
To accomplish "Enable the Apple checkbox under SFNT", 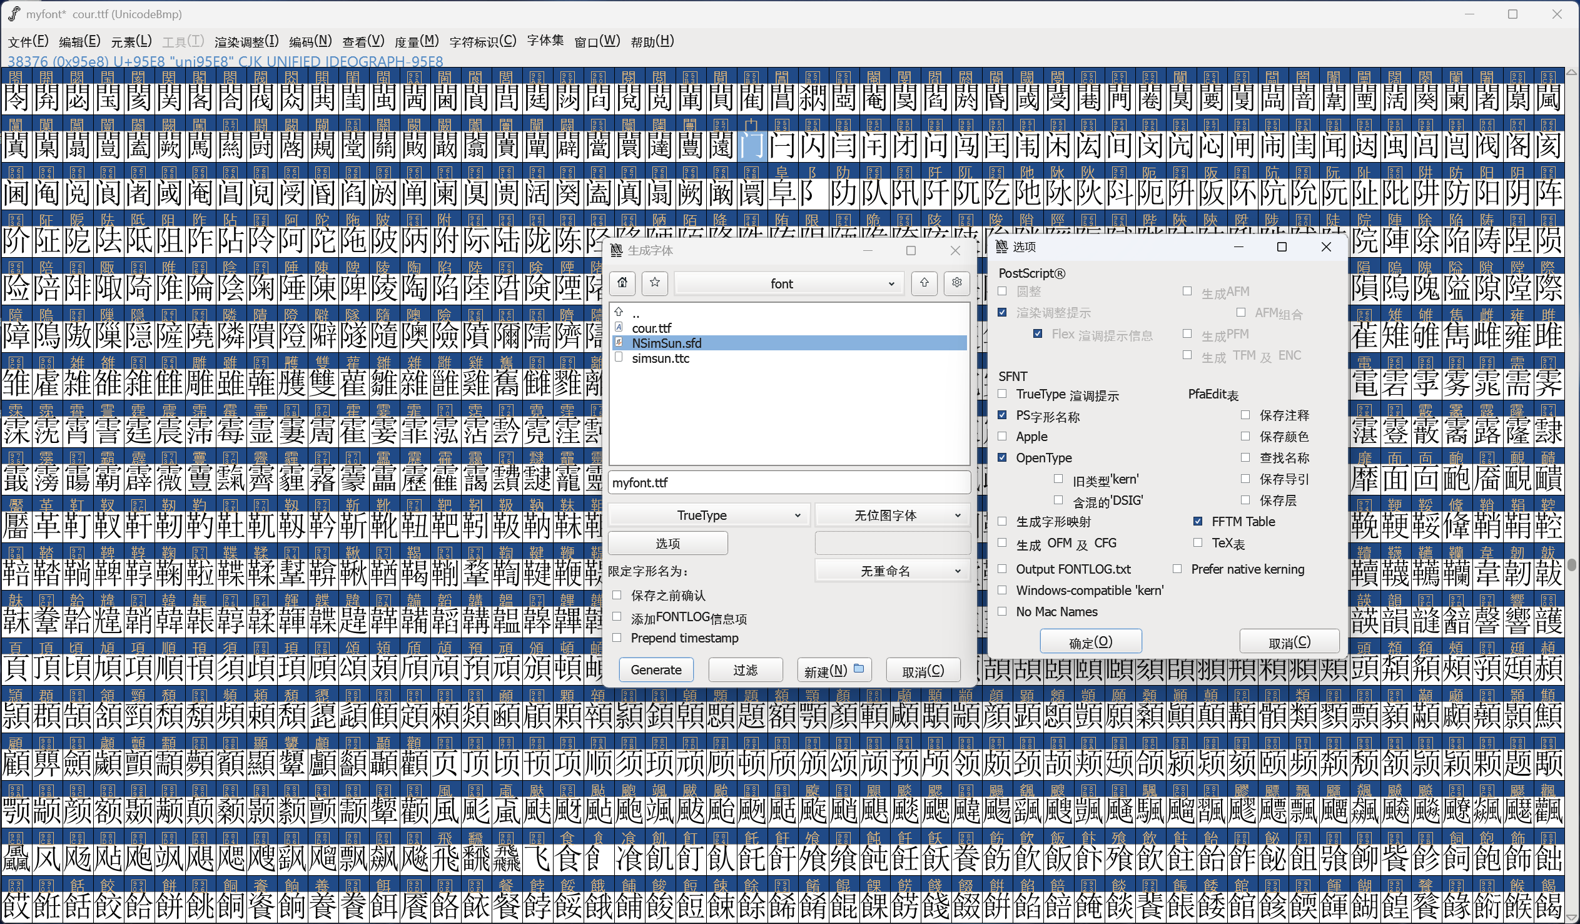I will pos(1002,437).
